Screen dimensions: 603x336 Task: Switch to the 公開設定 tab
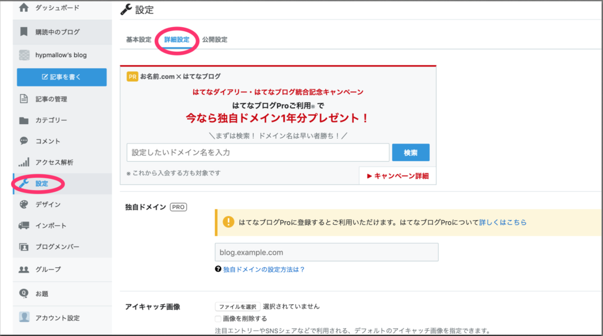pyautogui.click(x=214, y=40)
